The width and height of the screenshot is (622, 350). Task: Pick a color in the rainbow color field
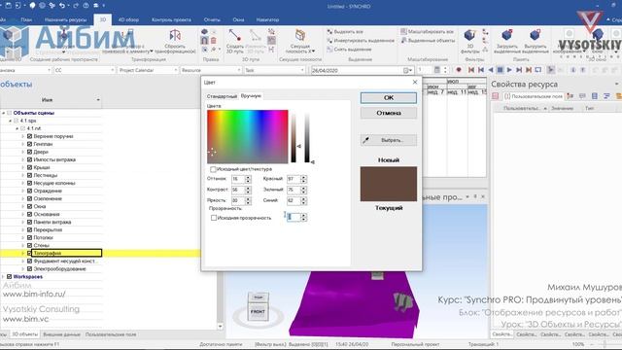click(x=248, y=136)
